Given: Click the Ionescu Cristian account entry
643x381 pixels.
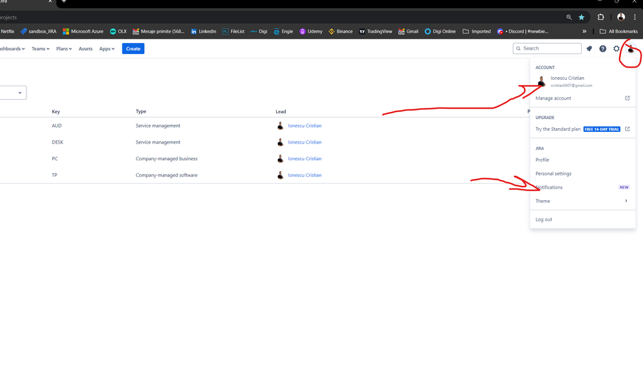Looking at the screenshot, I should [582, 81].
